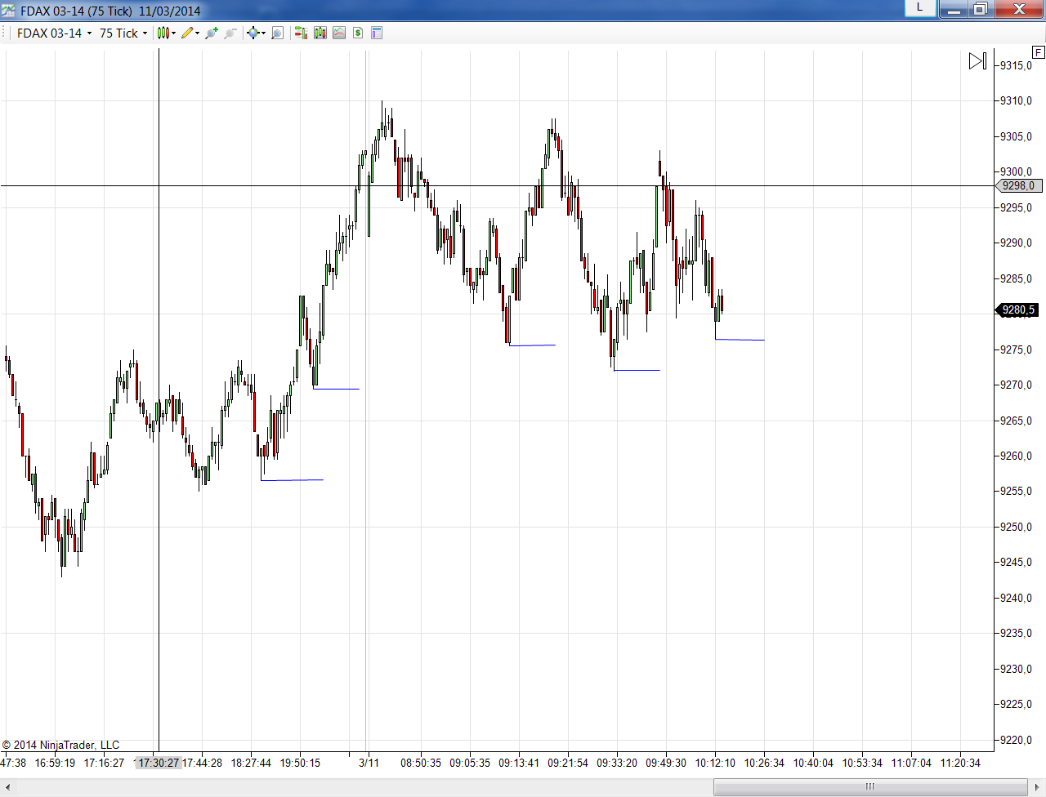Zoom out with the magnifier minus icon

tap(230, 33)
